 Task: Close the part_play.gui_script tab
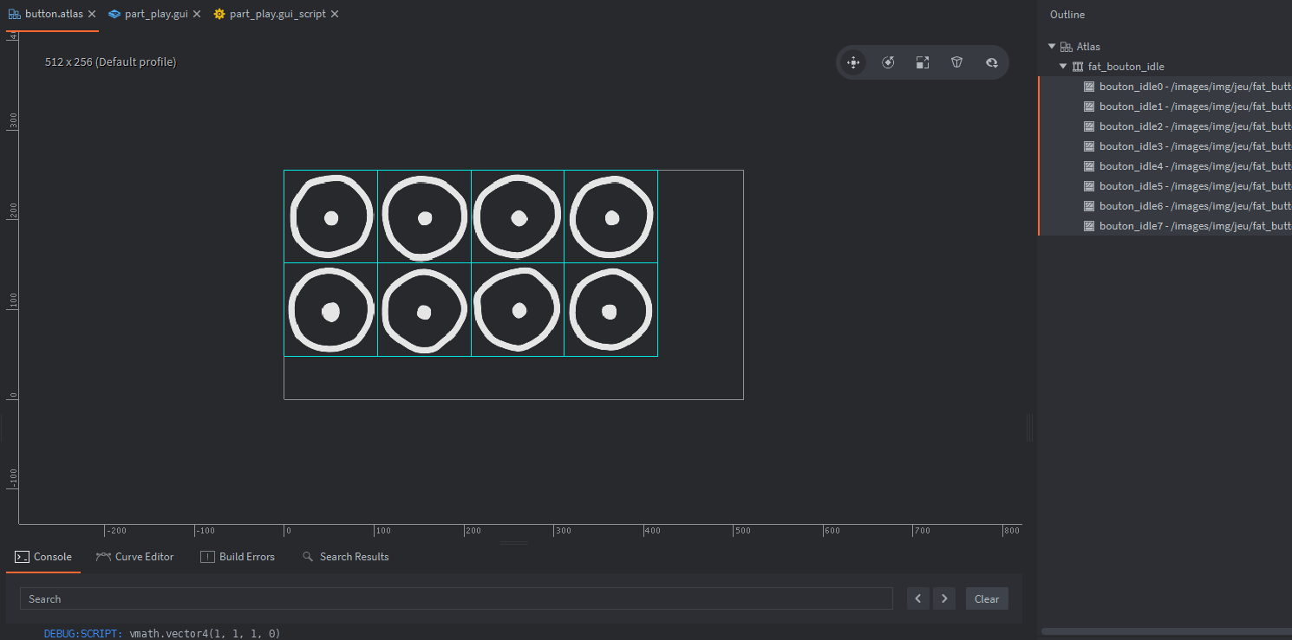point(335,14)
